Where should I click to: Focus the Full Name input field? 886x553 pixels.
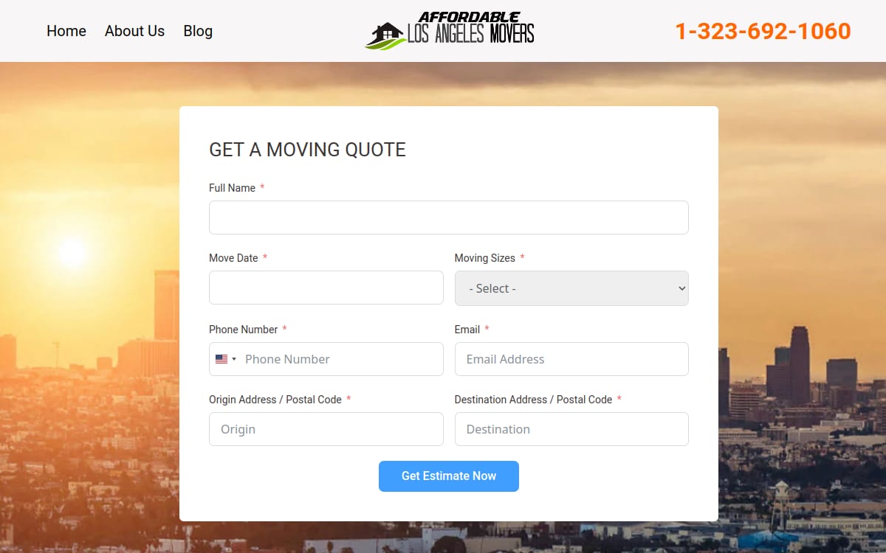[x=449, y=218]
